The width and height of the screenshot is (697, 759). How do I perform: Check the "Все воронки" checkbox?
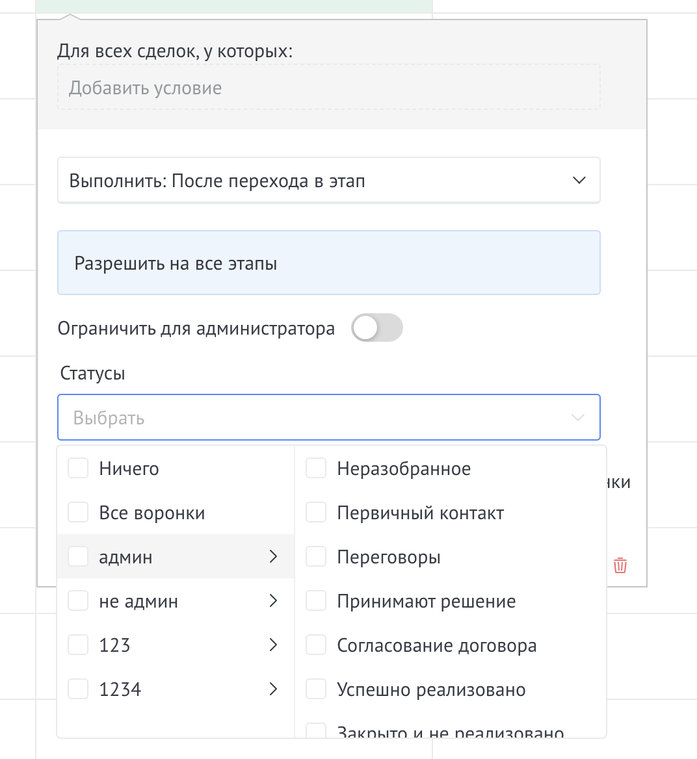tap(78, 511)
